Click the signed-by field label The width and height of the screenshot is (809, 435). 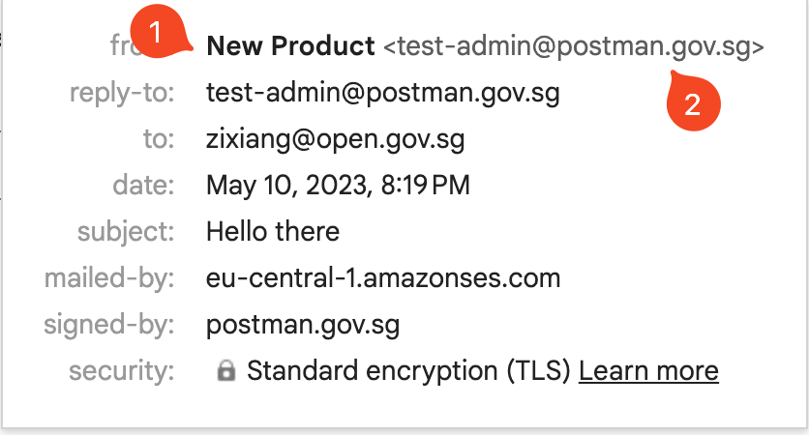(x=108, y=325)
